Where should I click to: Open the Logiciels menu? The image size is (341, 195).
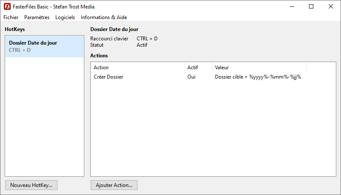pos(65,17)
